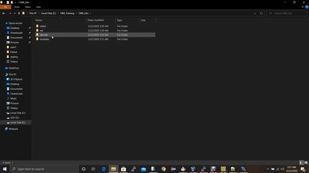309x173 pixels.
Task: Open Quick Access Toolbar customize dropdown
Action: (15, 2)
